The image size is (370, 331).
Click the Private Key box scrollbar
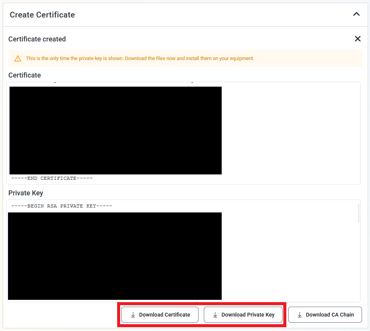point(359,213)
